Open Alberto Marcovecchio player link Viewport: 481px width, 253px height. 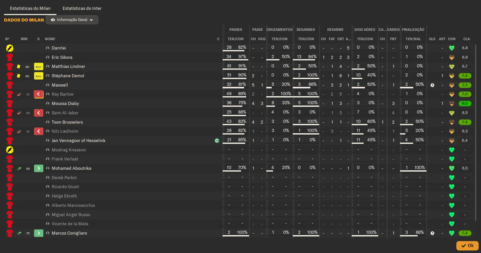coord(73,205)
